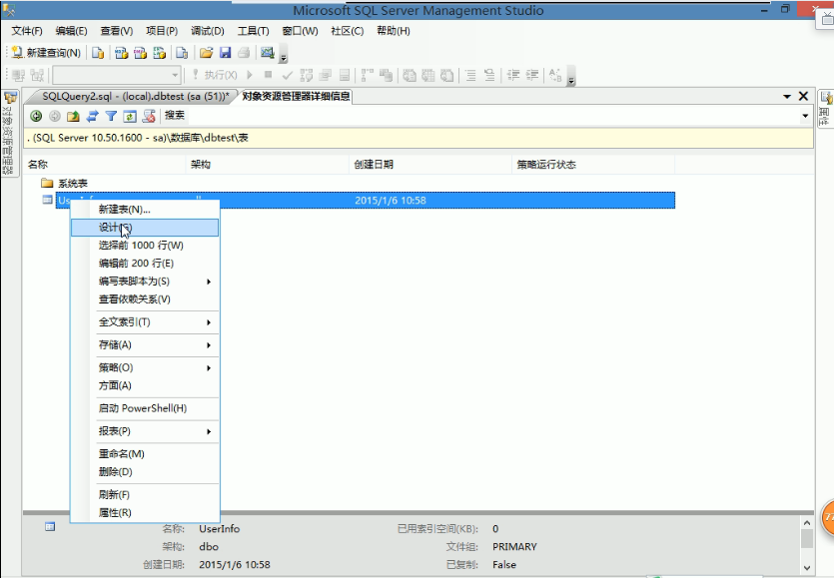Click the Open File folder icon
Viewport: 834px width, 578px height.
coord(207,53)
